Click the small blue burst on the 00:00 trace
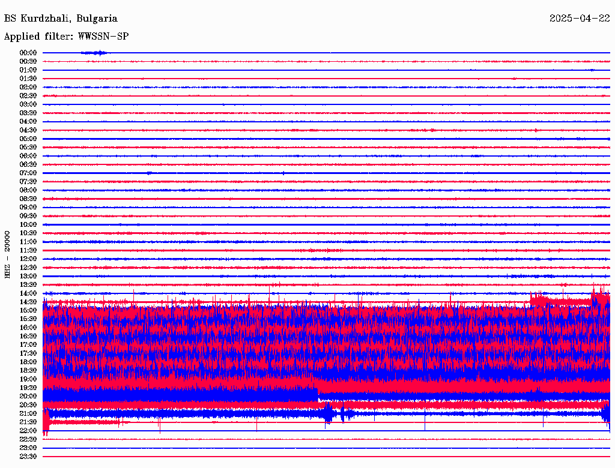615x468 pixels. tap(94, 53)
